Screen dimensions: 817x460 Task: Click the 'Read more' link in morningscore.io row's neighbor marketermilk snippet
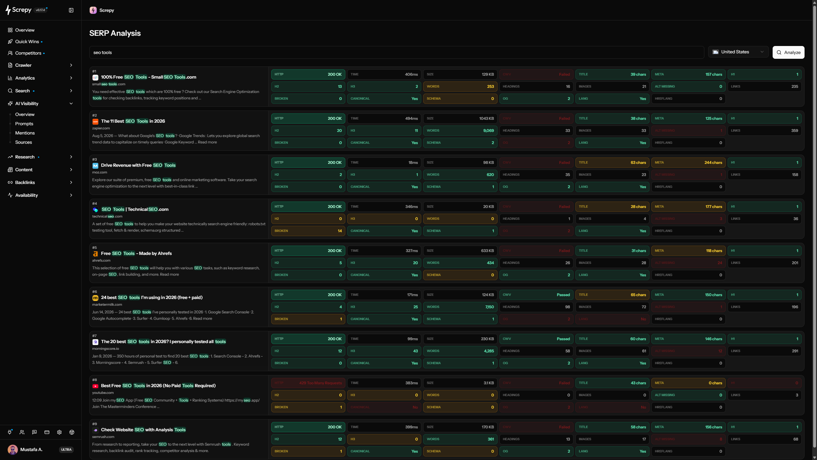[202, 318]
